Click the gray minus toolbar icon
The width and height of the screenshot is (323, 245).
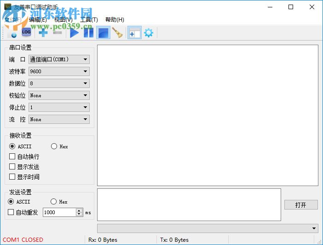point(57,33)
